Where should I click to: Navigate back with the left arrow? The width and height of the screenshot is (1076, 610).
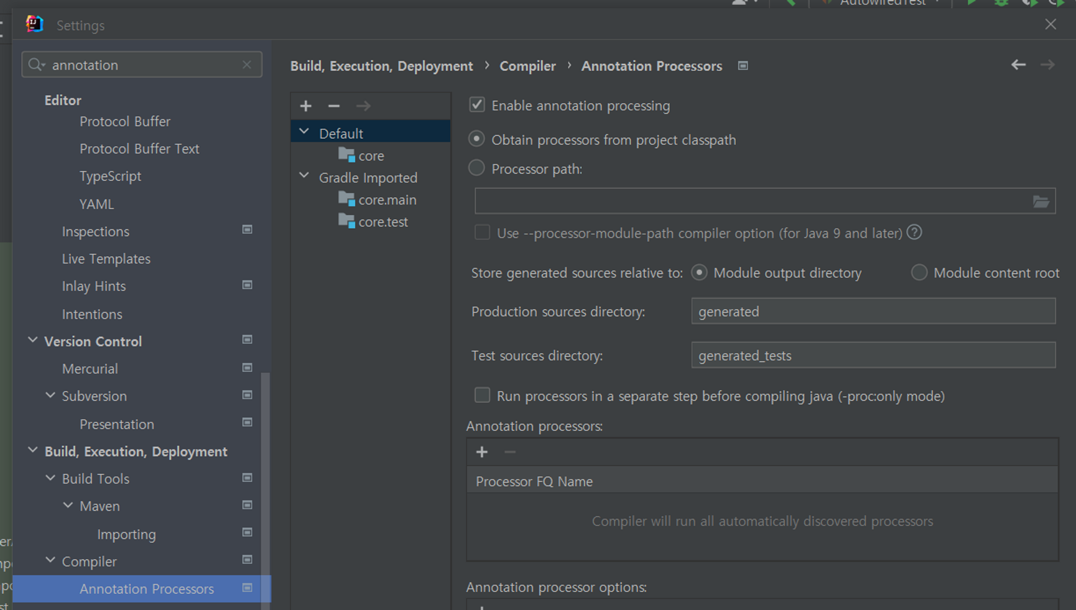(x=1018, y=65)
